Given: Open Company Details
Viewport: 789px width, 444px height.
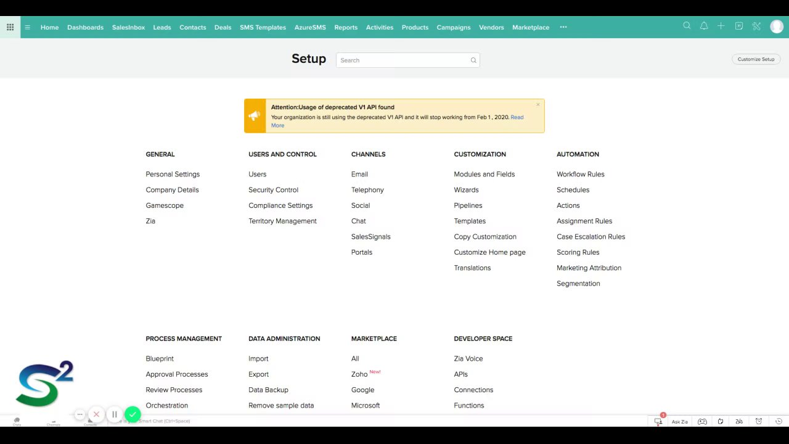Looking at the screenshot, I should pyautogui.click(x=172, y=190).
